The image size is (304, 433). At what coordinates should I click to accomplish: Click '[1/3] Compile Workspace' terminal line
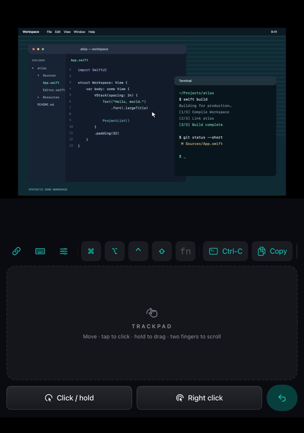point(204,112)
